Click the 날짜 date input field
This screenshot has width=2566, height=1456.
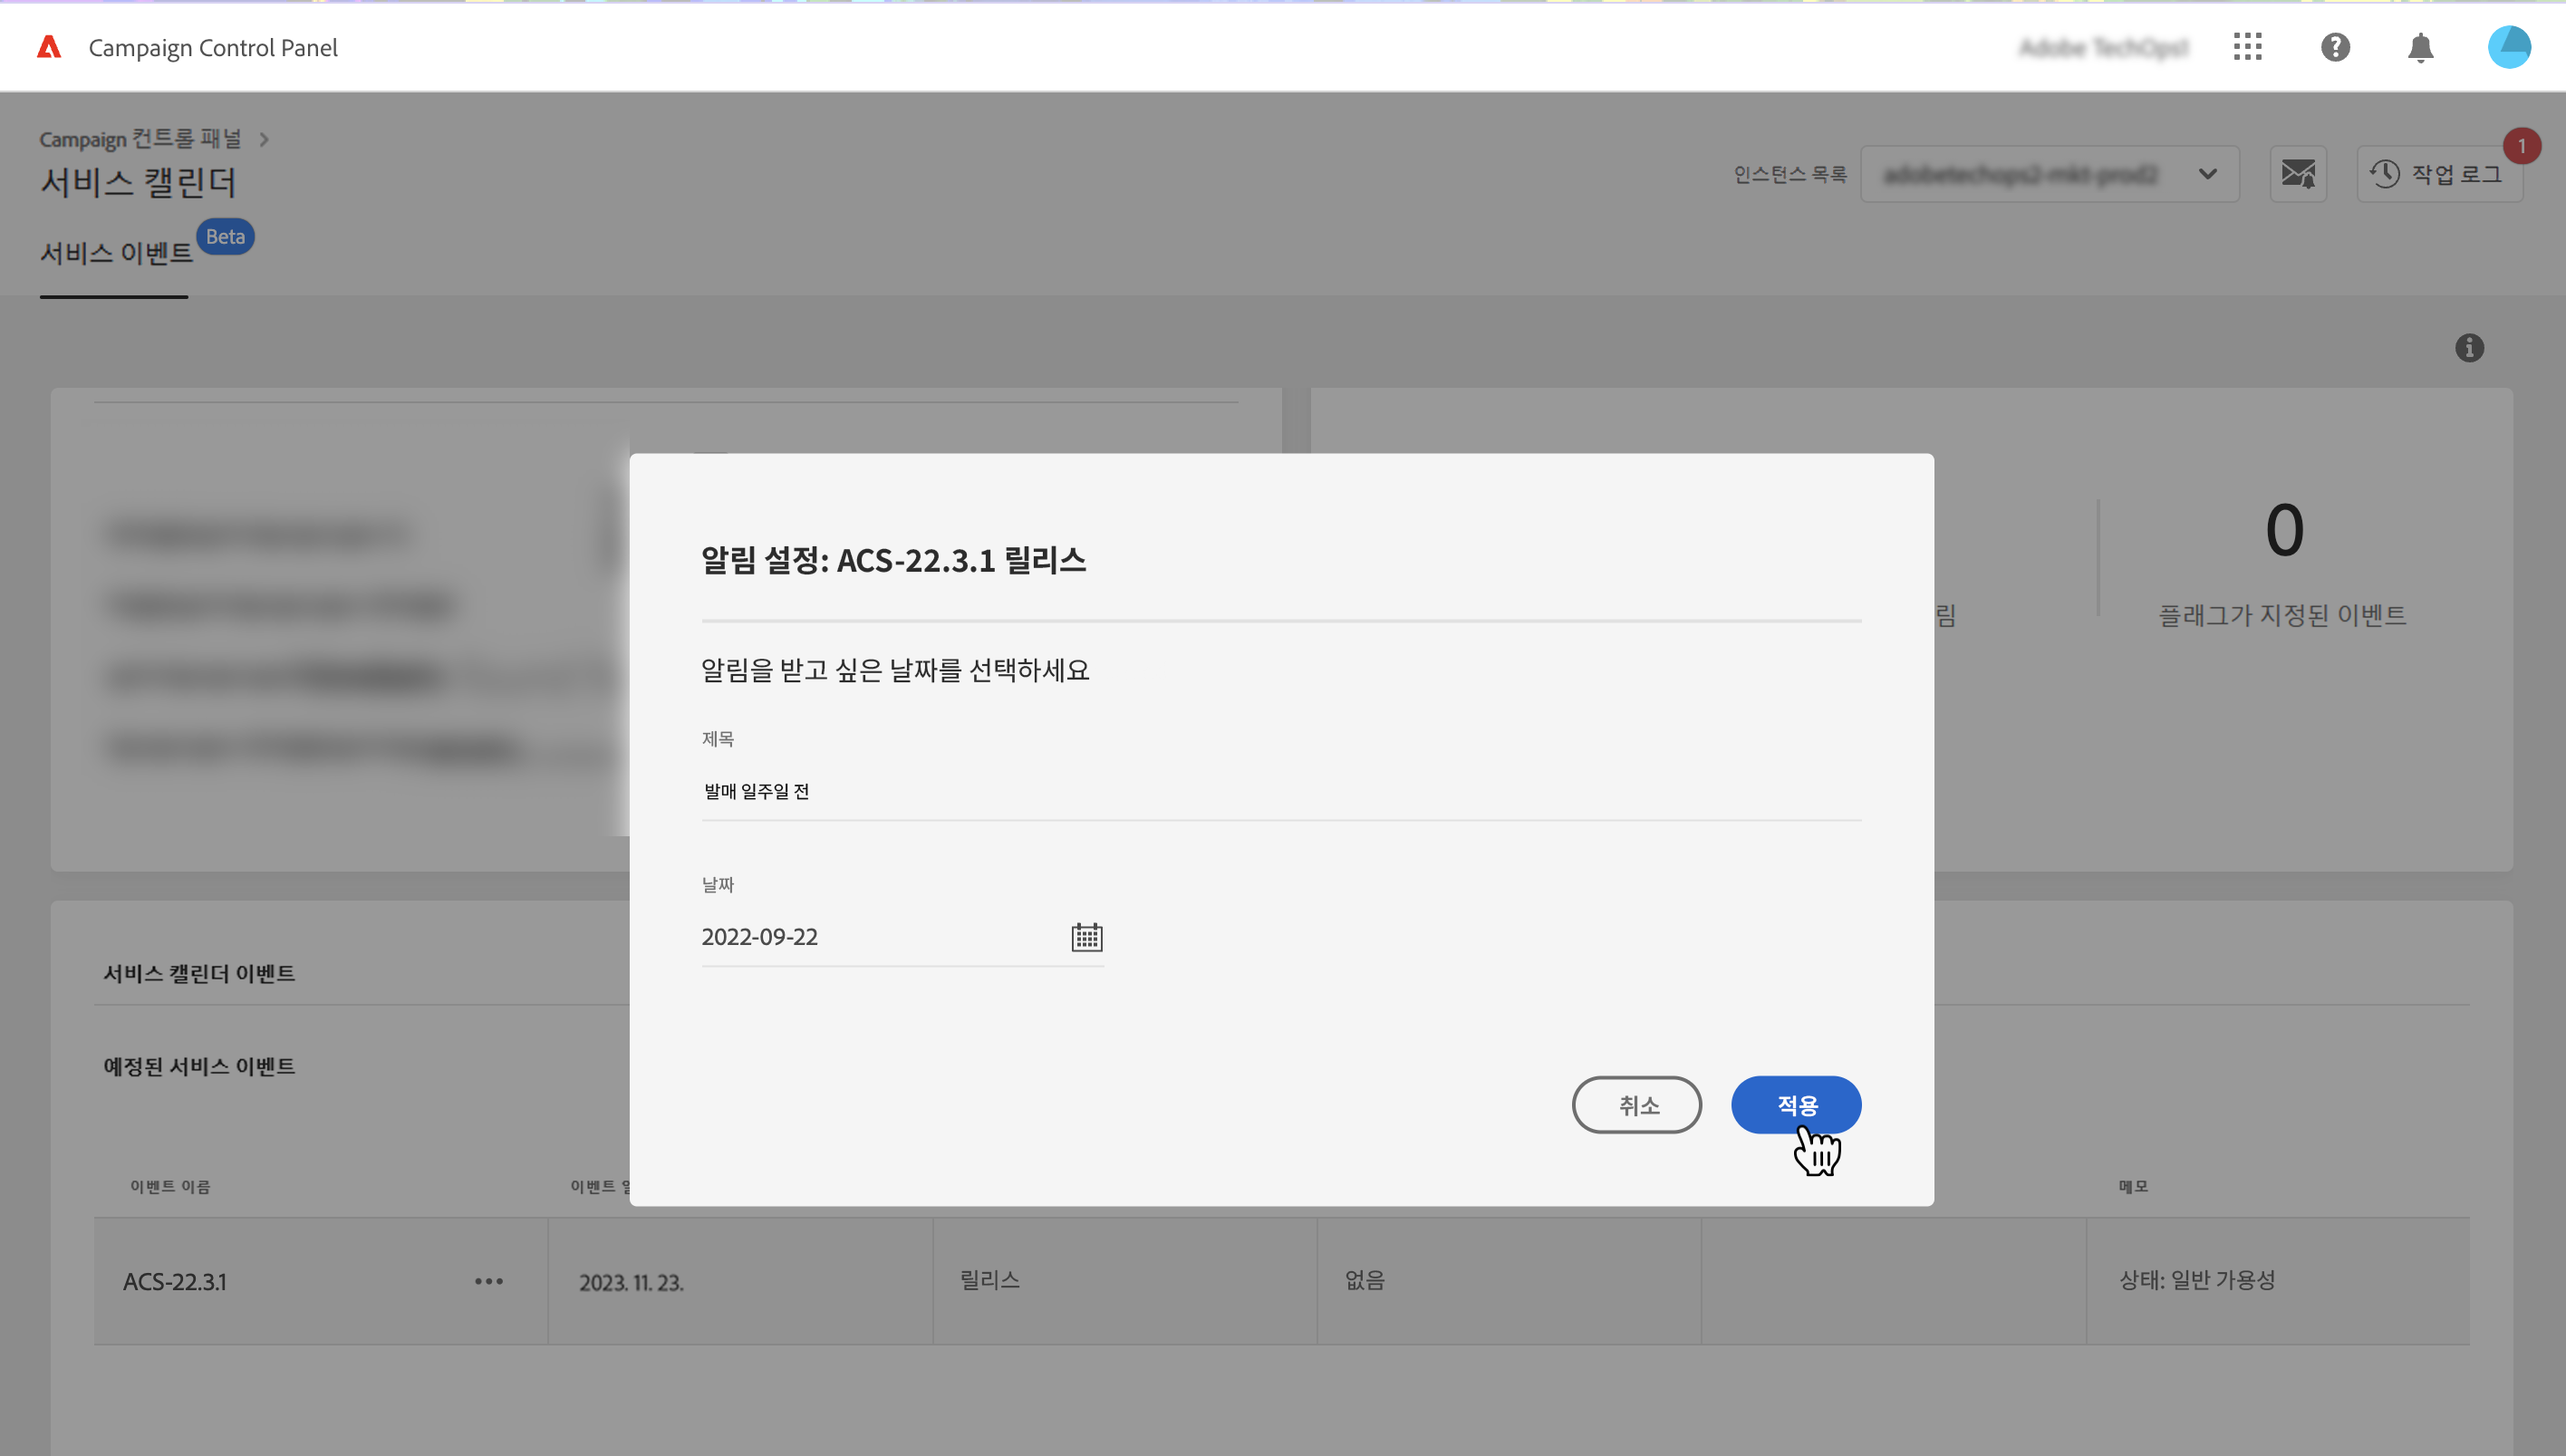tap(880, 937)
